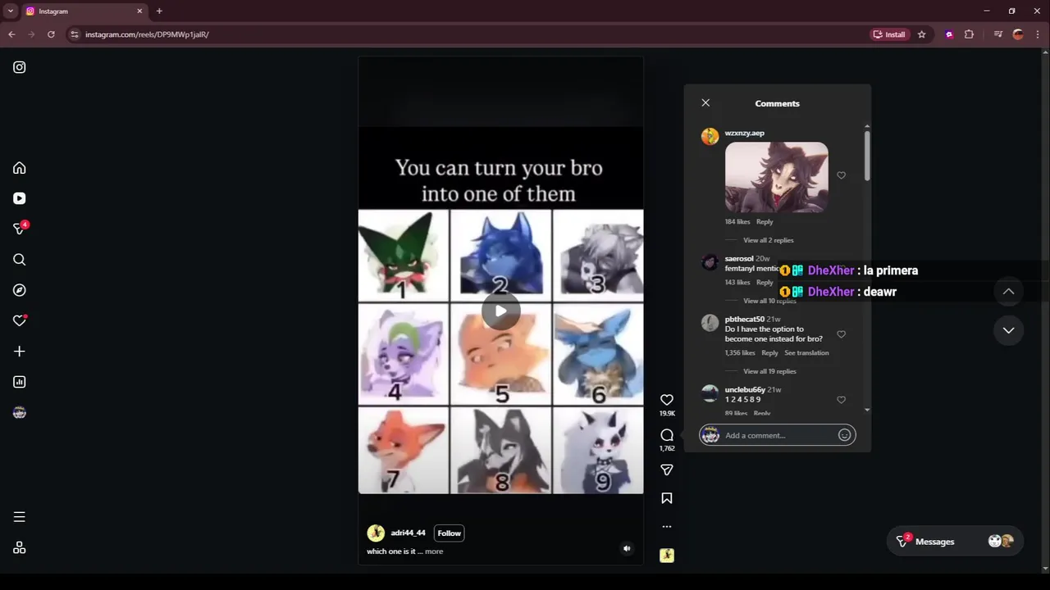Open the Dashboard chart icon
The image size is (1050, 590).
[20, 382]
